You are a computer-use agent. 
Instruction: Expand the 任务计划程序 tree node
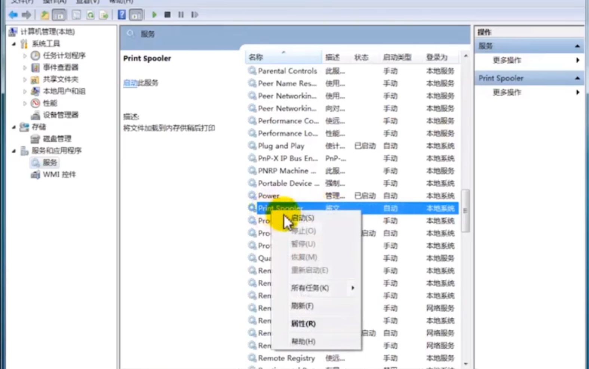25,56
